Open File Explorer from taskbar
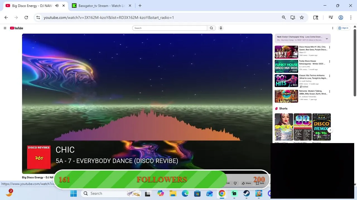 point(173,194)
